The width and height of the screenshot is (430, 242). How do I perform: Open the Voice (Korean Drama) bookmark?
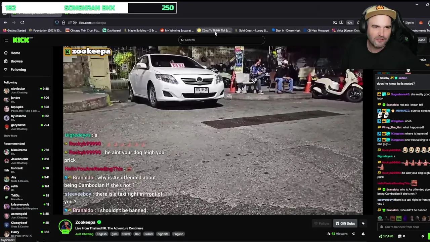coord(346,31)
